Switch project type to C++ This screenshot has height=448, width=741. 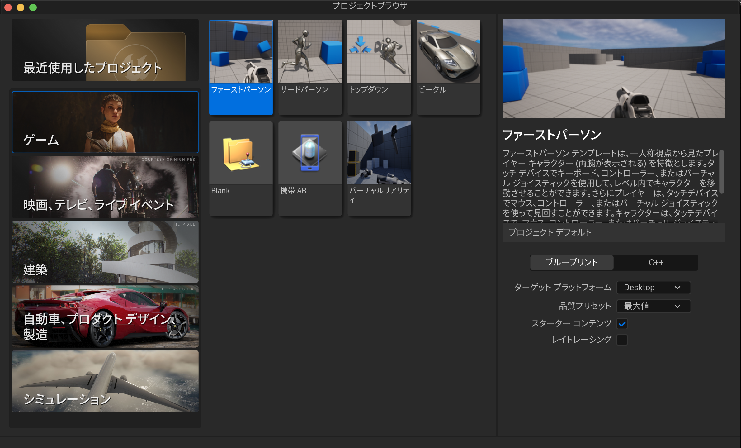coord(656,263)
